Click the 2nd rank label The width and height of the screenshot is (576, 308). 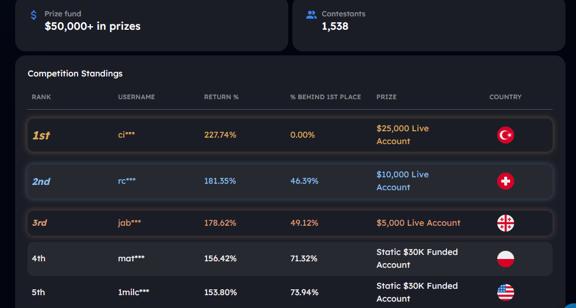41,181
